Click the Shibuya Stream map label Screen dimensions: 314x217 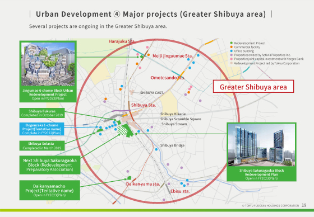pos(174,124)
